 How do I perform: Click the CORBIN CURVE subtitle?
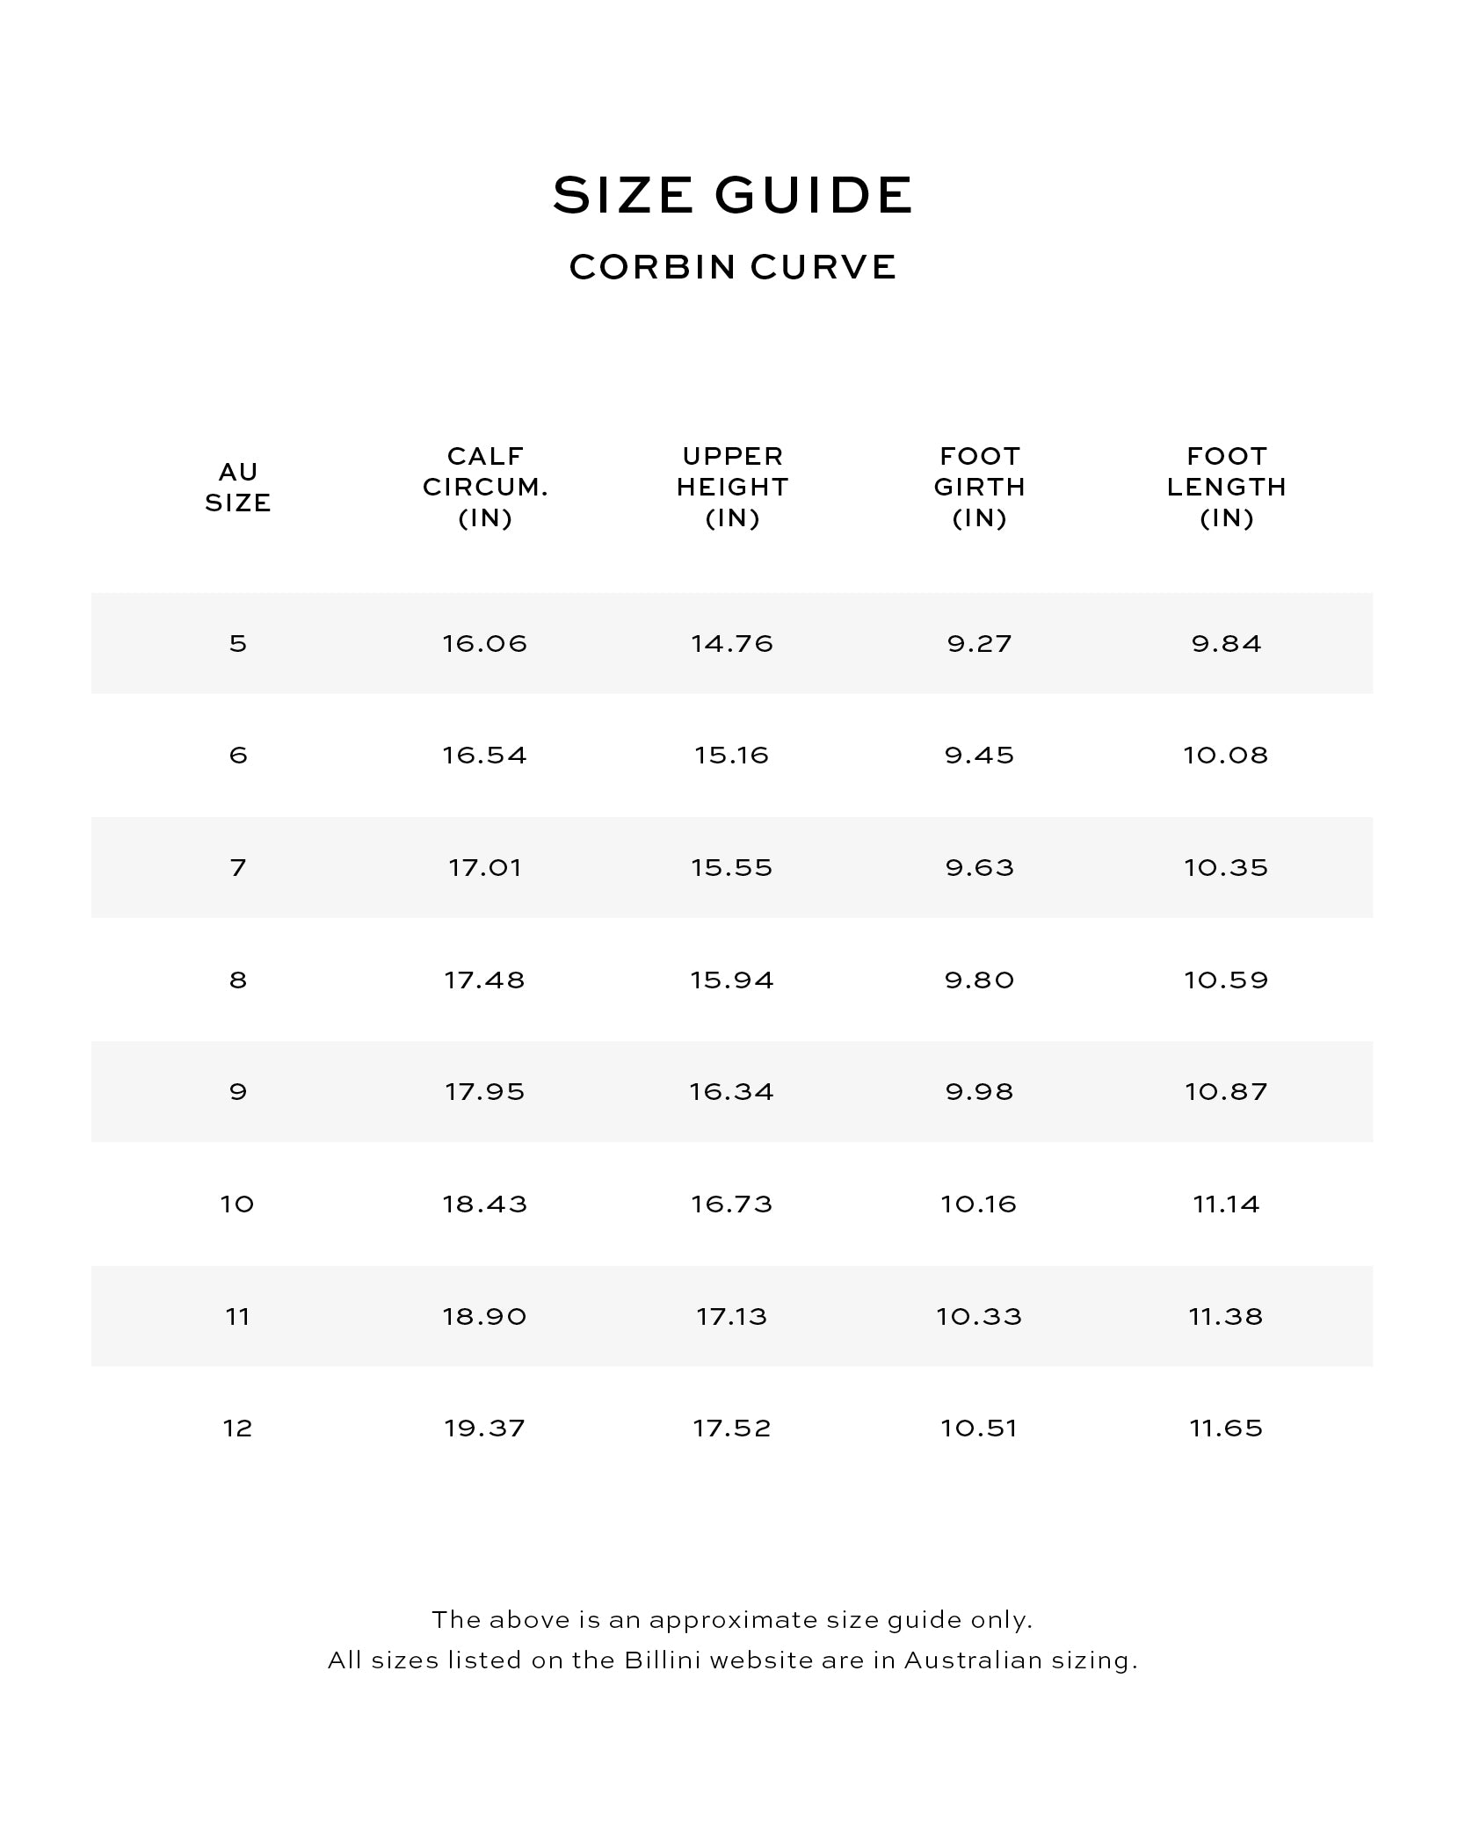coord(732,267)
